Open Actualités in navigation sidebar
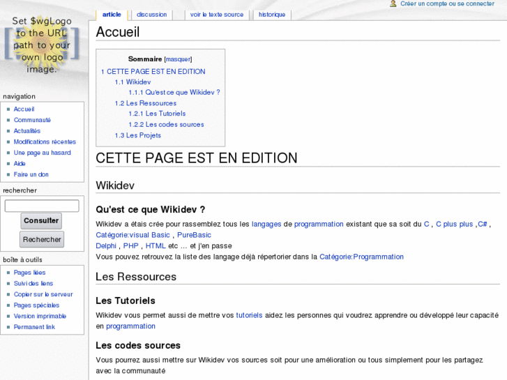This screenshot has height=380, width=507. pyautogui.click(x=27, y=131)
